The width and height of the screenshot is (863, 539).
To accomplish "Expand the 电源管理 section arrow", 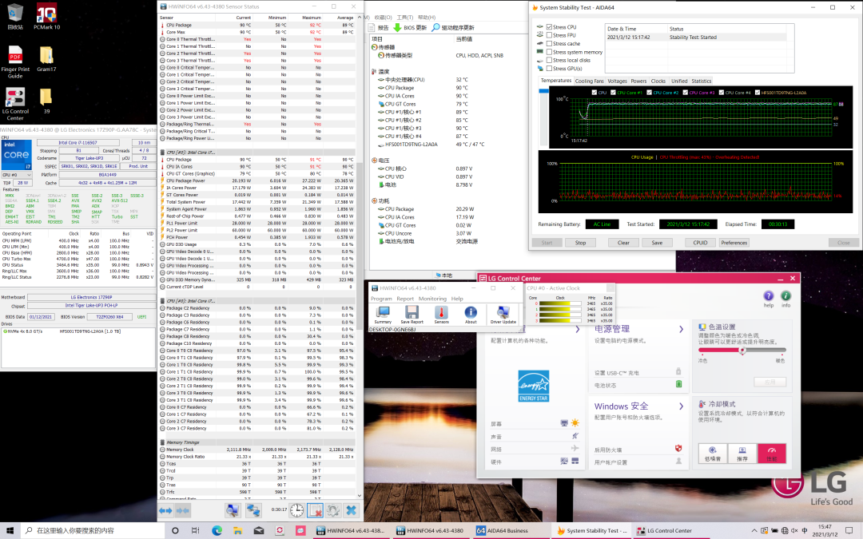I will tap(681, 329).
